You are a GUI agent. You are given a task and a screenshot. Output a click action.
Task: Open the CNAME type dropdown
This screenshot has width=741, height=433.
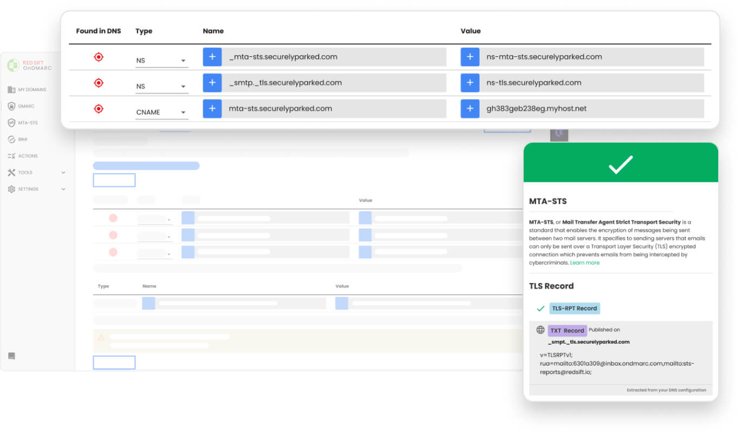[162, 113]
